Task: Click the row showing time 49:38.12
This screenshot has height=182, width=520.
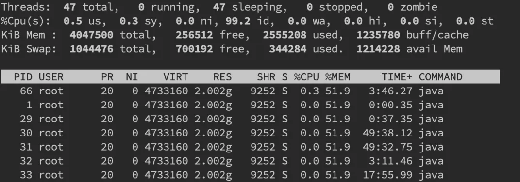Action: click(x=250, y=133)
